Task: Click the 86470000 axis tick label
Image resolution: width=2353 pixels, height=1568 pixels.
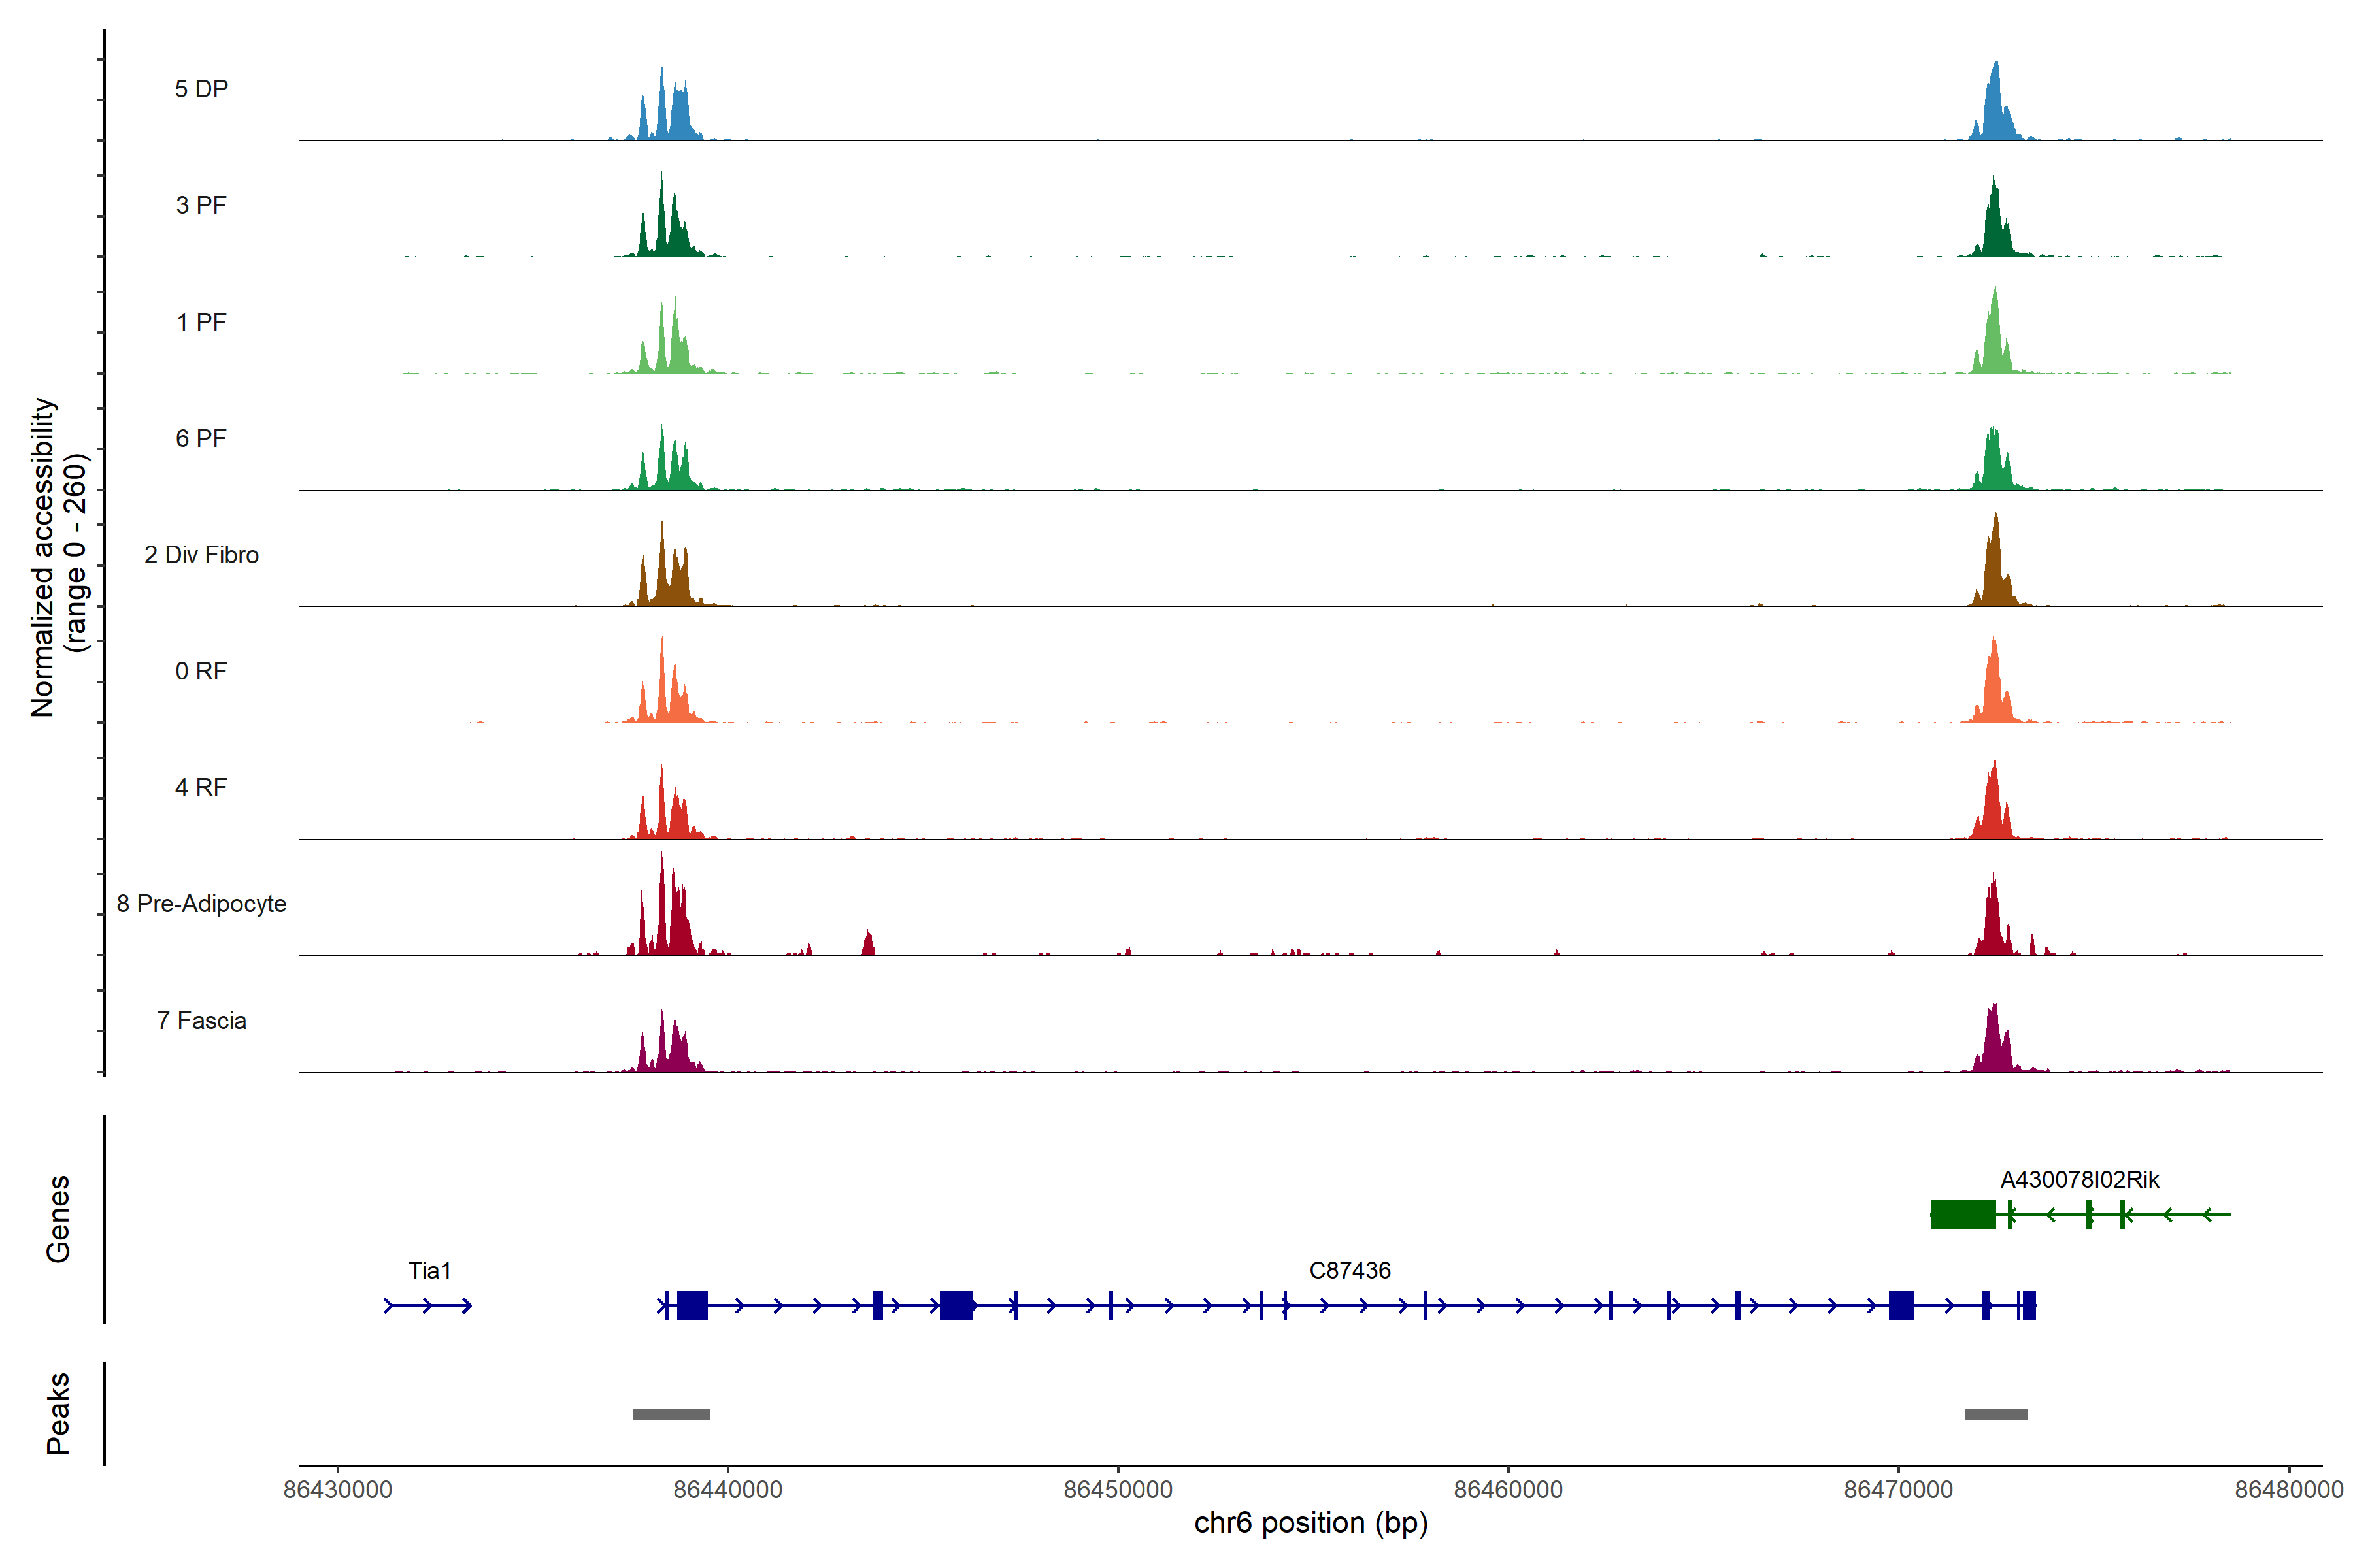Action: tap(1898, 1490)
